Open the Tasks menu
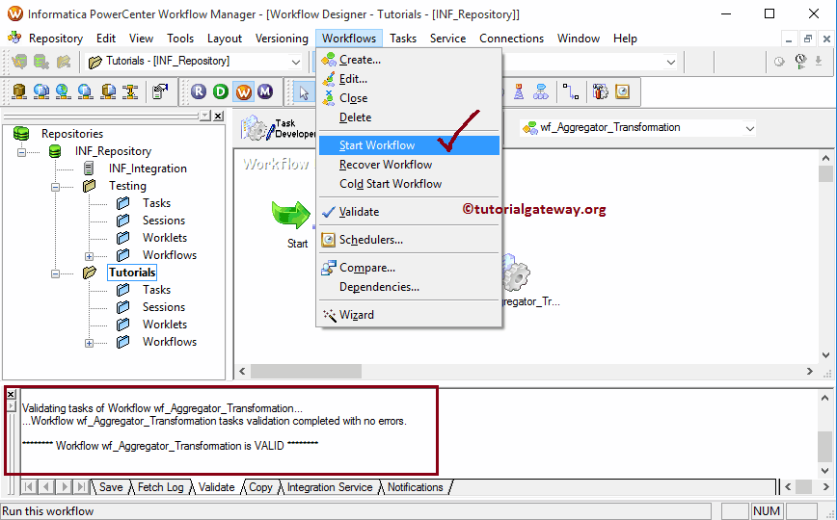This screenshot has width=837, height=520. point(403,39)
